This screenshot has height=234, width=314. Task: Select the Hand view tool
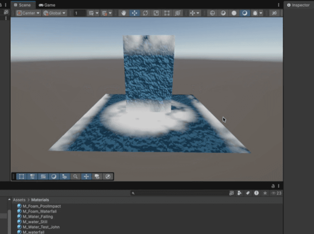tap(124, 13)
